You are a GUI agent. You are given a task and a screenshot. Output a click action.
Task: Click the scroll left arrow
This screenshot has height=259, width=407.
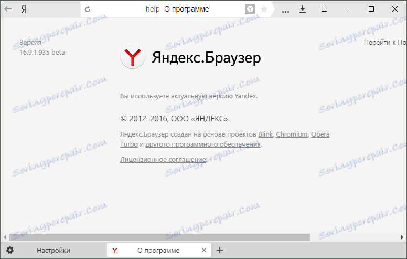[5, 237]
